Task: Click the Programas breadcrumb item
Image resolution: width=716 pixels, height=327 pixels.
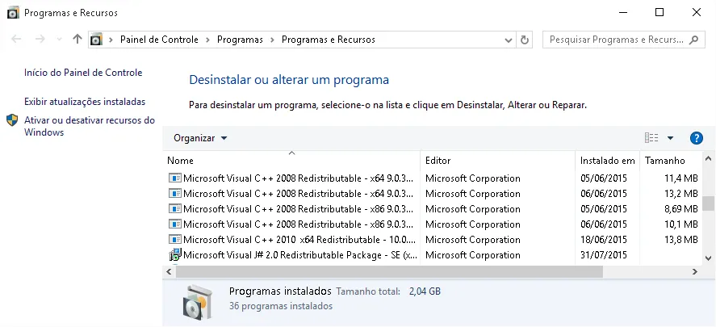Action: [240, 40]
